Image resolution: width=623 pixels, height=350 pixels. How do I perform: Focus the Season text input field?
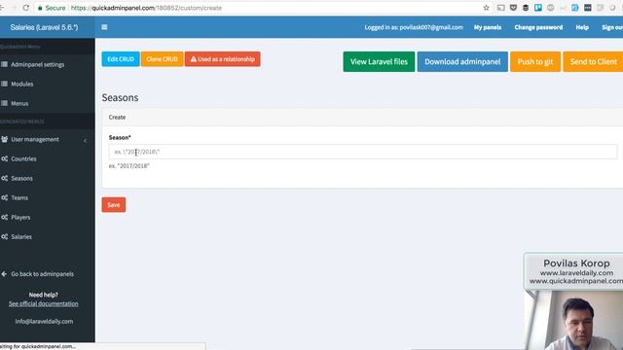(363, 152)
